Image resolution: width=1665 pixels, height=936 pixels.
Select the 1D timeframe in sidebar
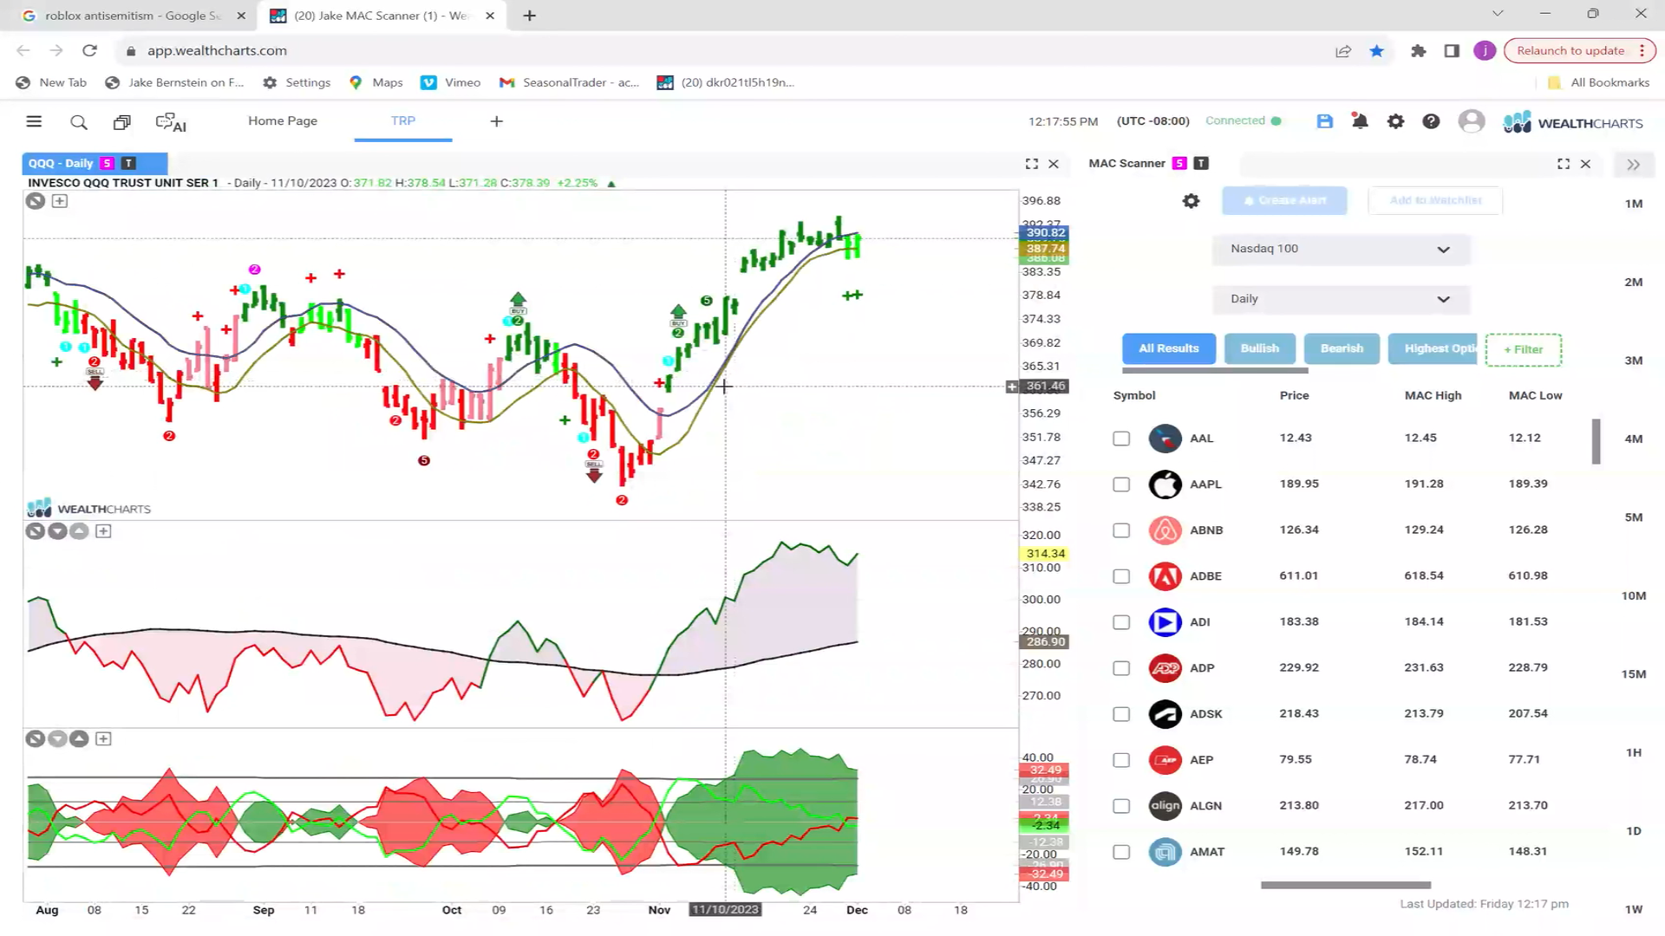click(x=1634, y=832)
